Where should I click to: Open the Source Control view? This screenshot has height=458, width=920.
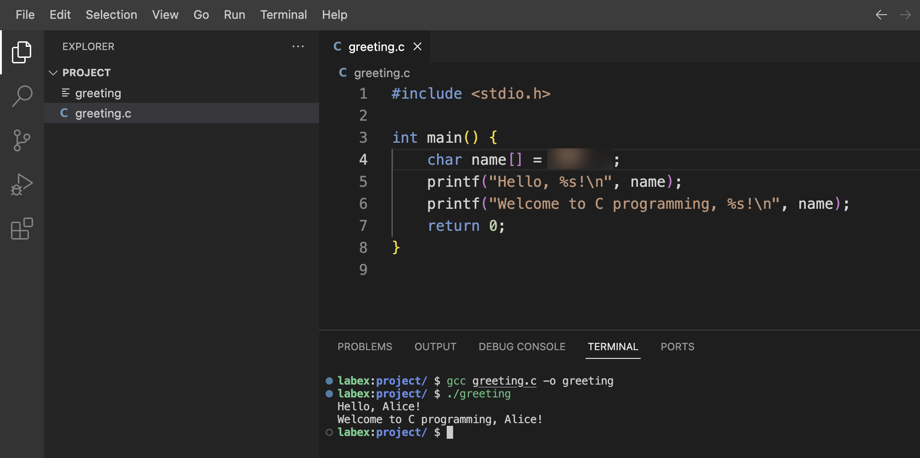pyautogui.click(x=22, y=140)
